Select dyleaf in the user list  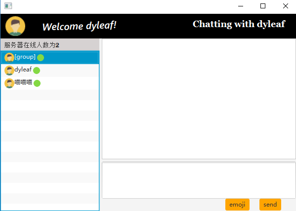coord(50,70)
